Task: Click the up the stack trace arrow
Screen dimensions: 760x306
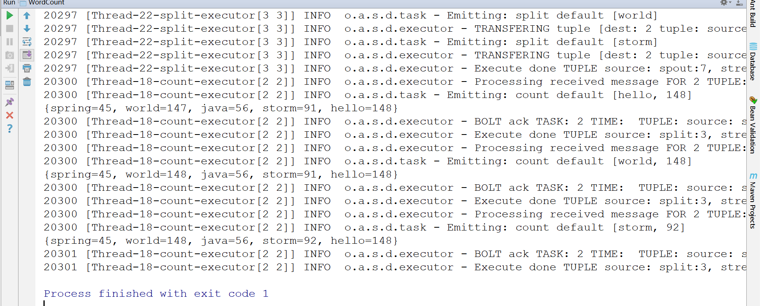Action: pos(27,16)
